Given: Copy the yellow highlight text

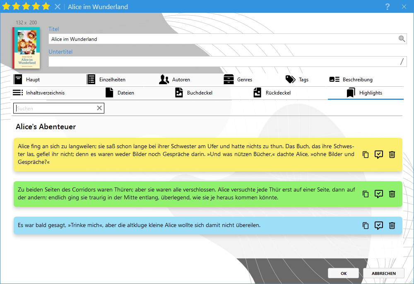Looking at the screenshot, I should (365, 154).
